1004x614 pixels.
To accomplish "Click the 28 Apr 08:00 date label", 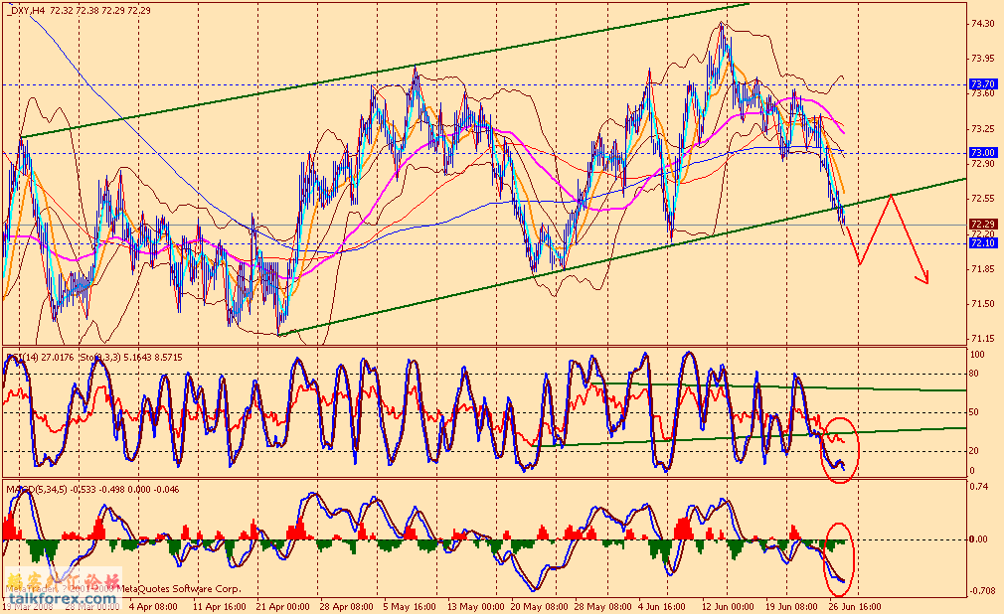I will 346,607.
